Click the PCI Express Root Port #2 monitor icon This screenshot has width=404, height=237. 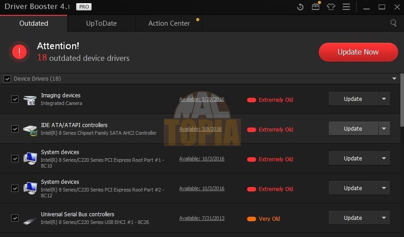30,188
